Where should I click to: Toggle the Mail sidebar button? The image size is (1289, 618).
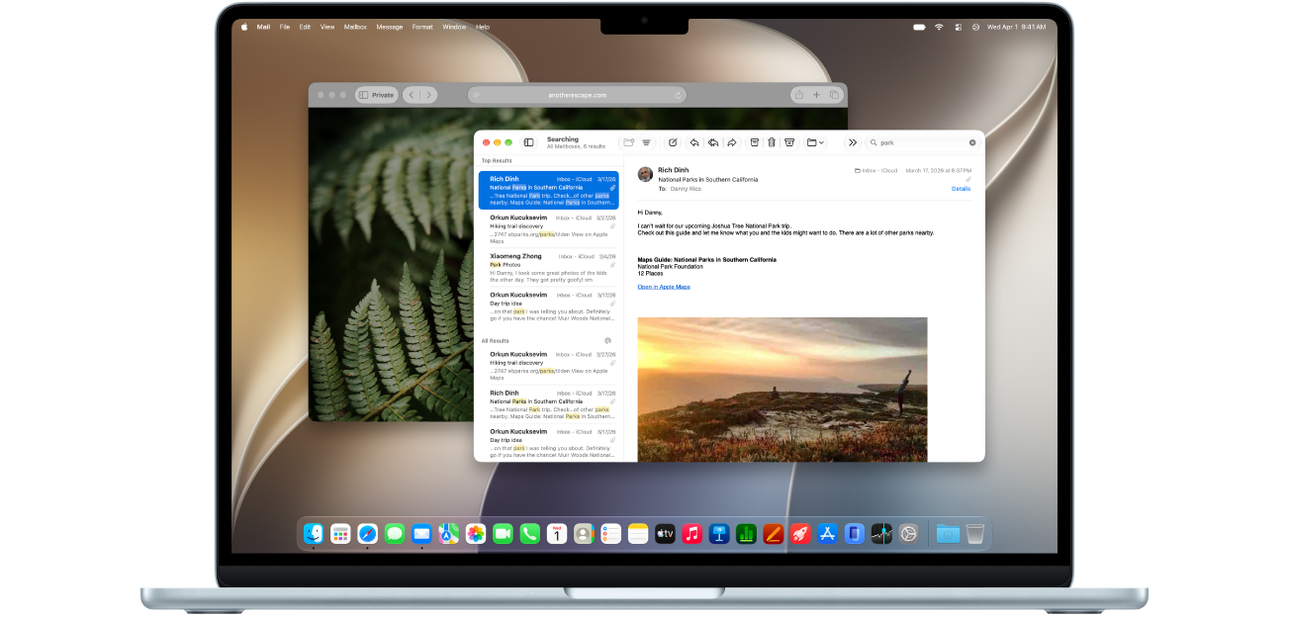tap(528, 142)
